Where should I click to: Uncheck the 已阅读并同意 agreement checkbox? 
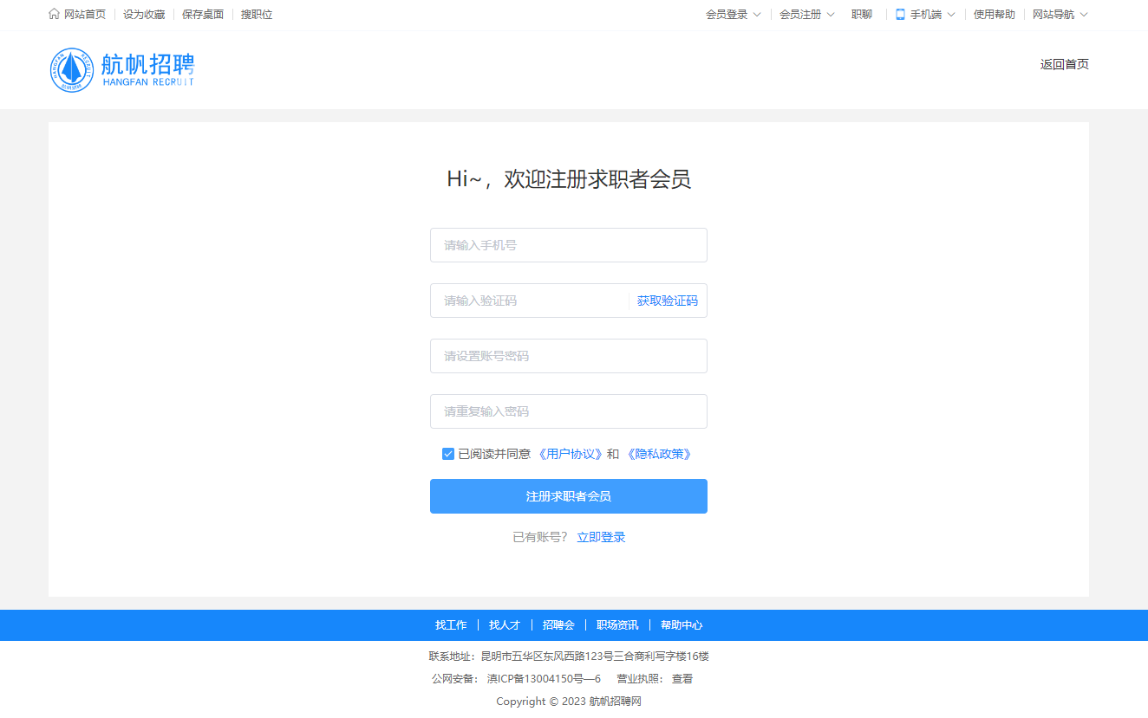[448, 454]
